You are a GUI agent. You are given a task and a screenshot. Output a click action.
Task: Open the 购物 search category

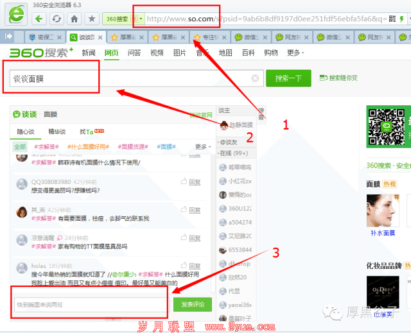point(271,53)
